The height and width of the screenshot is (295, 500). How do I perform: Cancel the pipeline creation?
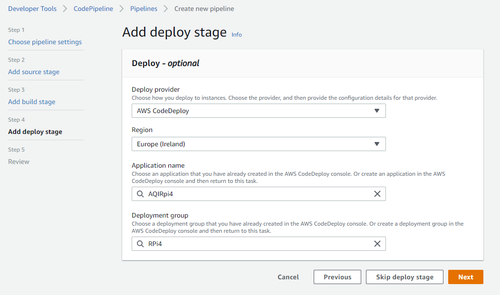[288, 277]
